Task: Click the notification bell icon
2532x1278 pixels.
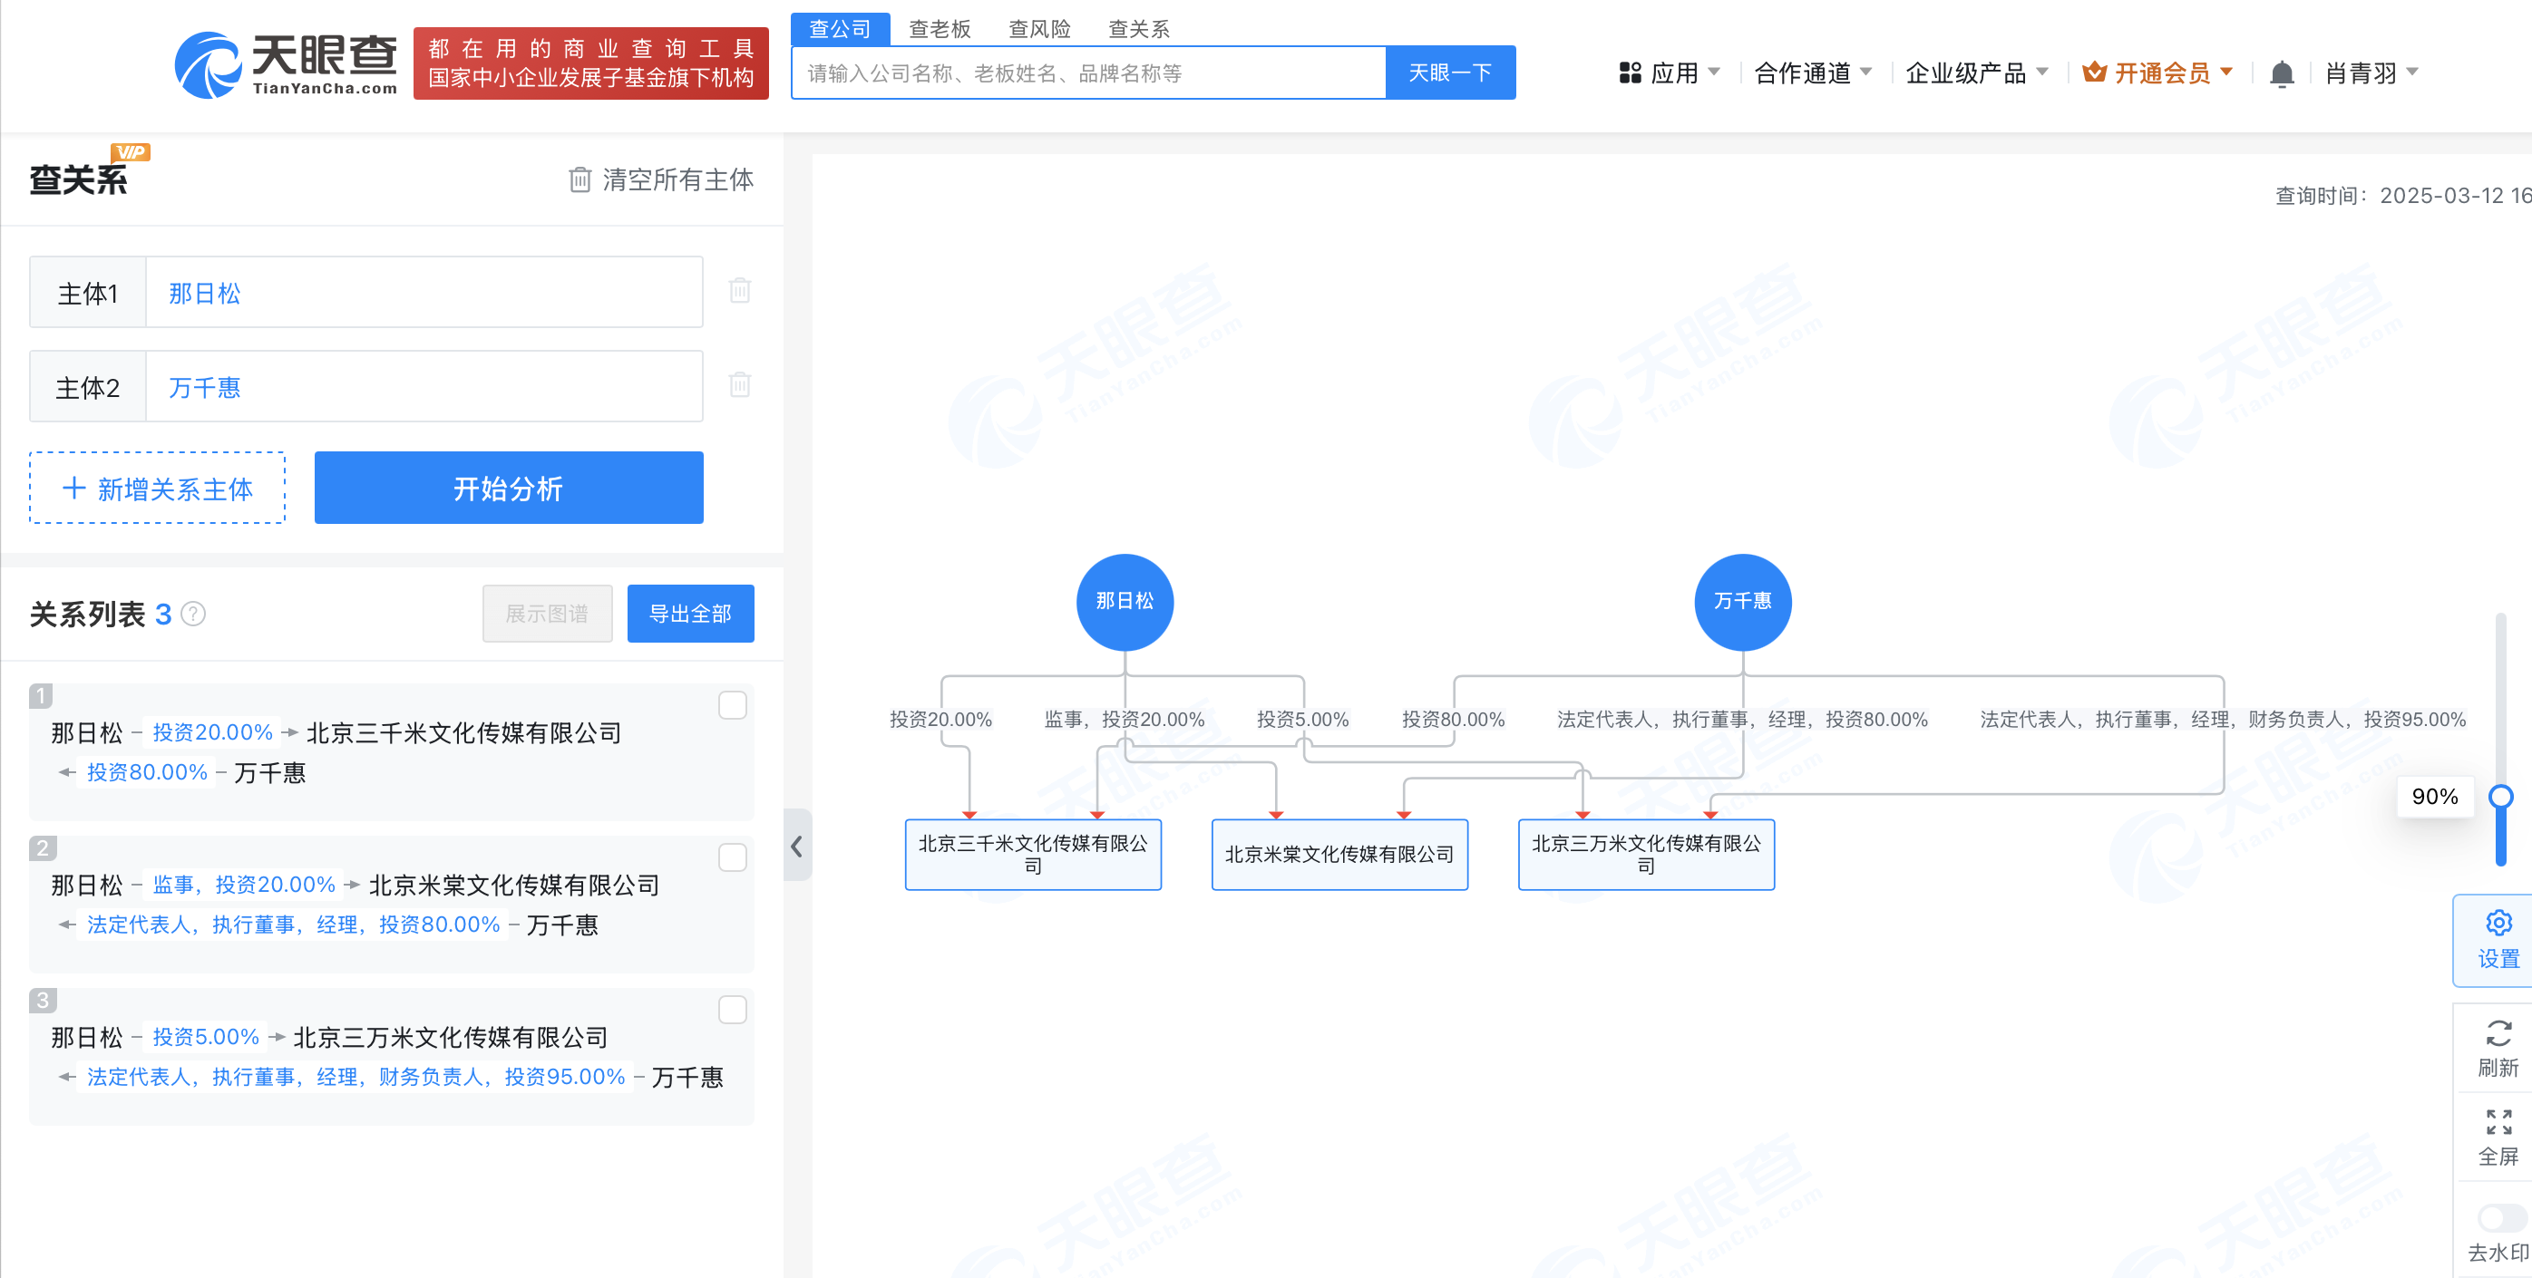Action: click(x=2281, y=73)
